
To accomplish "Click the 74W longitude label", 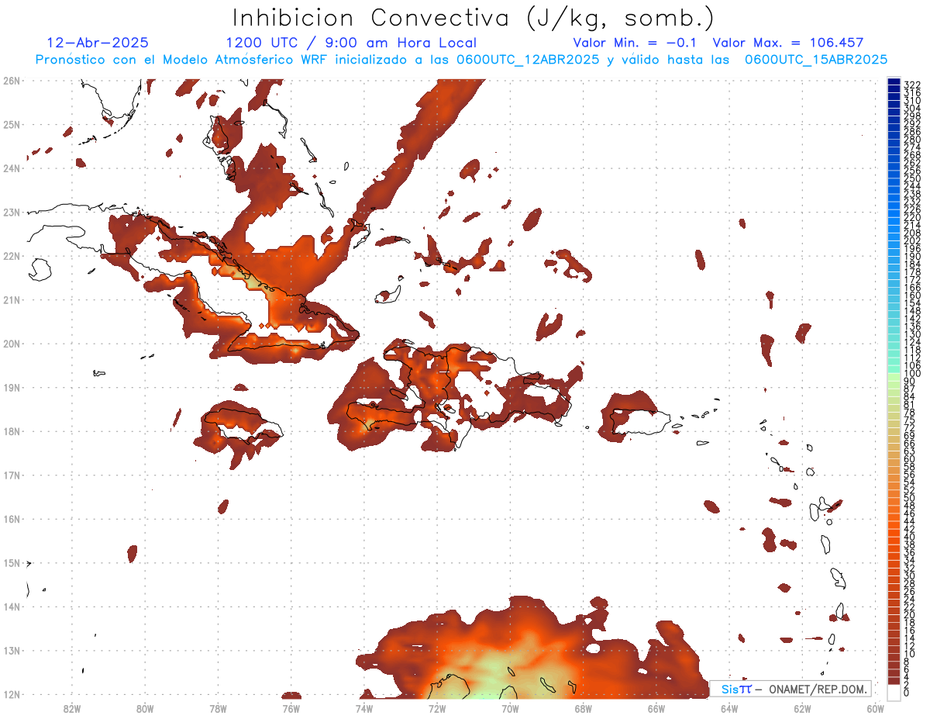I will tap(363, 708).
